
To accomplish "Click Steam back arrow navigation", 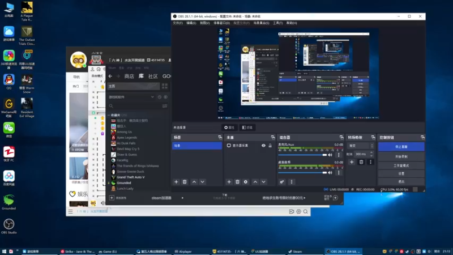I will [110, 76].
